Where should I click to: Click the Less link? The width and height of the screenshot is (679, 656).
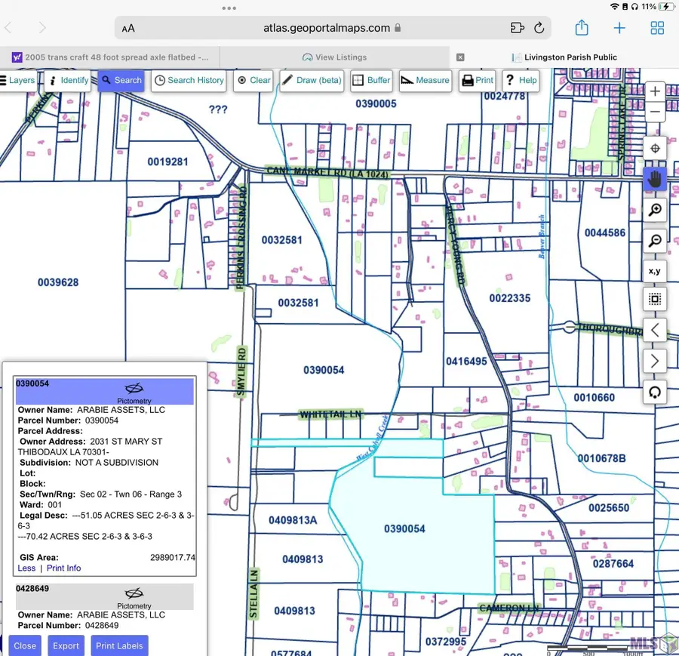pos(26,568)
